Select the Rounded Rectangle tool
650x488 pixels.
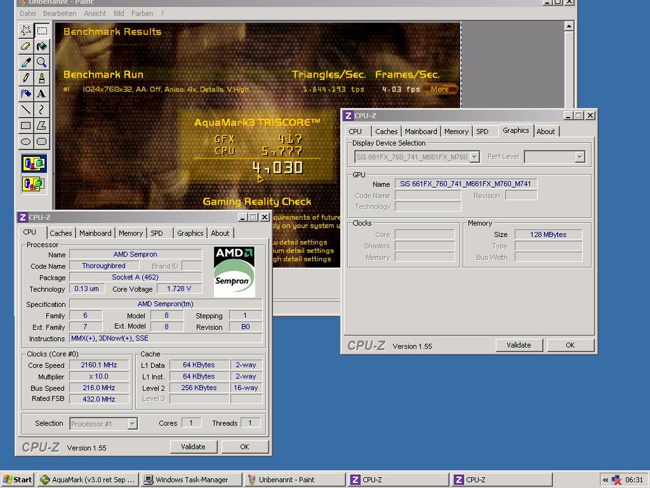tap(41, 142)
